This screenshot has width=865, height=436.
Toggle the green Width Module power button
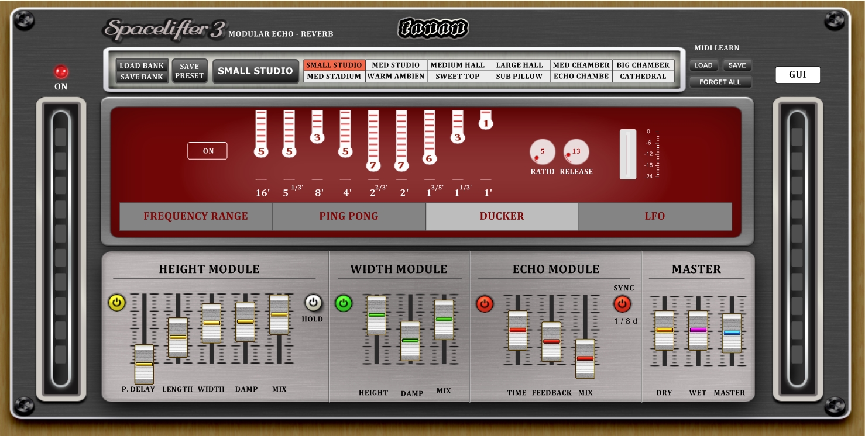[x=344, y=303]
